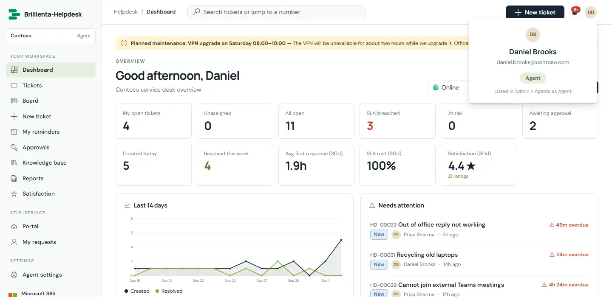
Task: Click the Helpdesk breadcrumb link
Action: (x=126, y=12)
